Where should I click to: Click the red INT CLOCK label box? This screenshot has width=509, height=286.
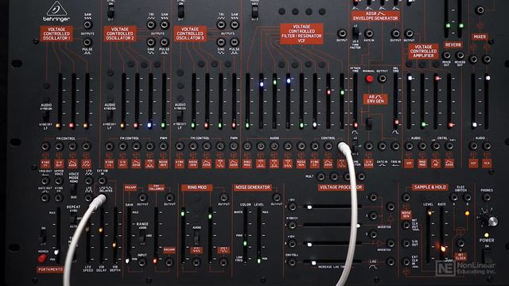pos(460,256)
